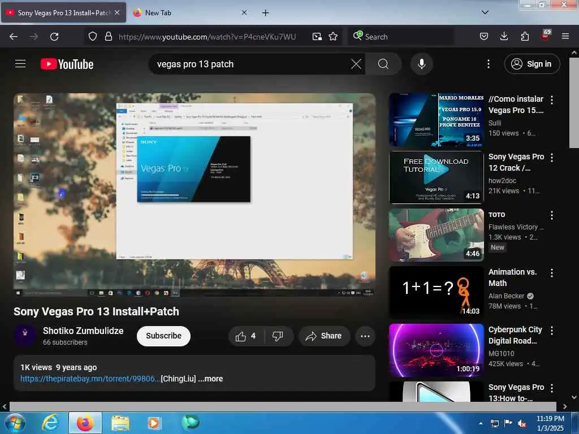Open more actions ellipsis beside Share

(365, 336)
